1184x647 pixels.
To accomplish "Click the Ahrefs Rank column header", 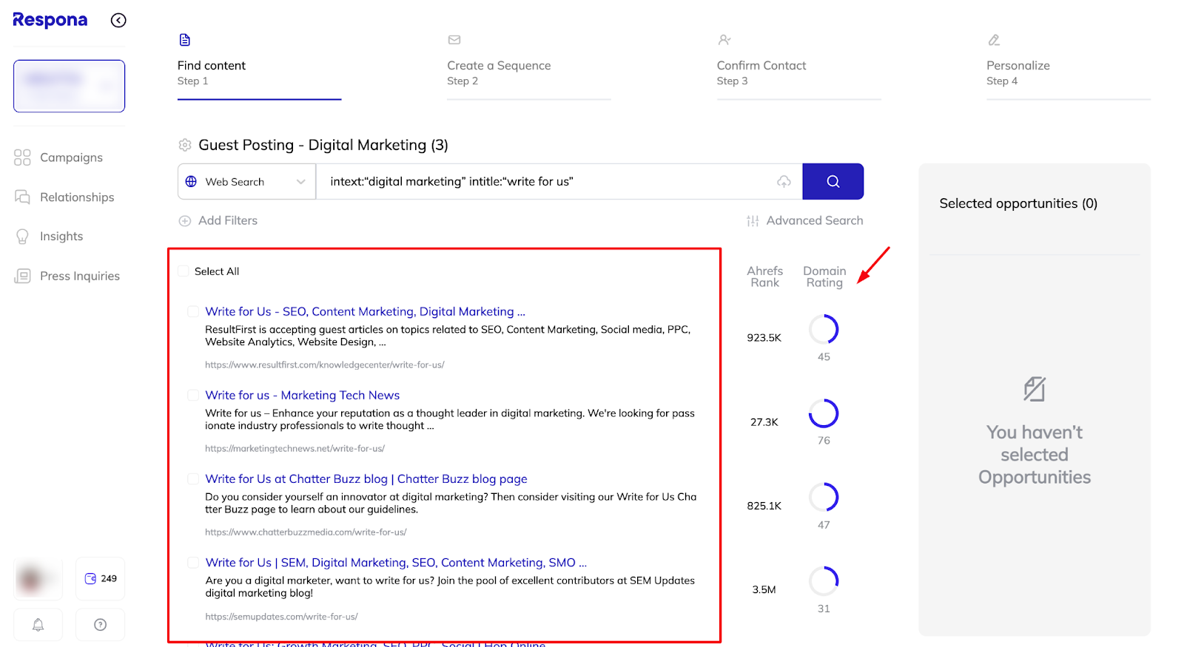I will [x=764, y=277].
